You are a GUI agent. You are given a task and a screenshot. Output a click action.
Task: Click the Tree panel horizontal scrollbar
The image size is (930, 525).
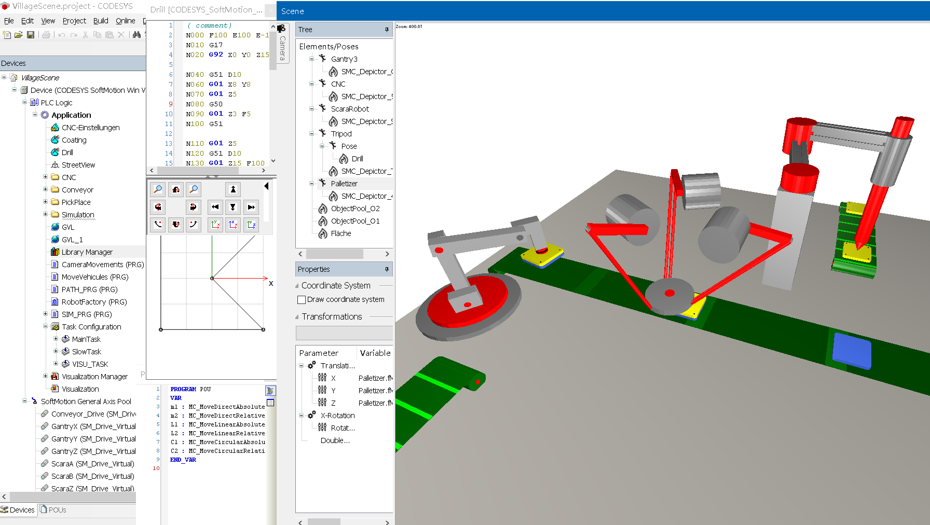coord(335,254)
